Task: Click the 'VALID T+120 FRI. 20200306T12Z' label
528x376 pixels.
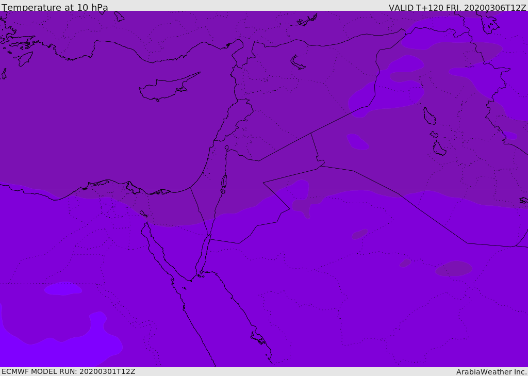Action: (457, 7)
